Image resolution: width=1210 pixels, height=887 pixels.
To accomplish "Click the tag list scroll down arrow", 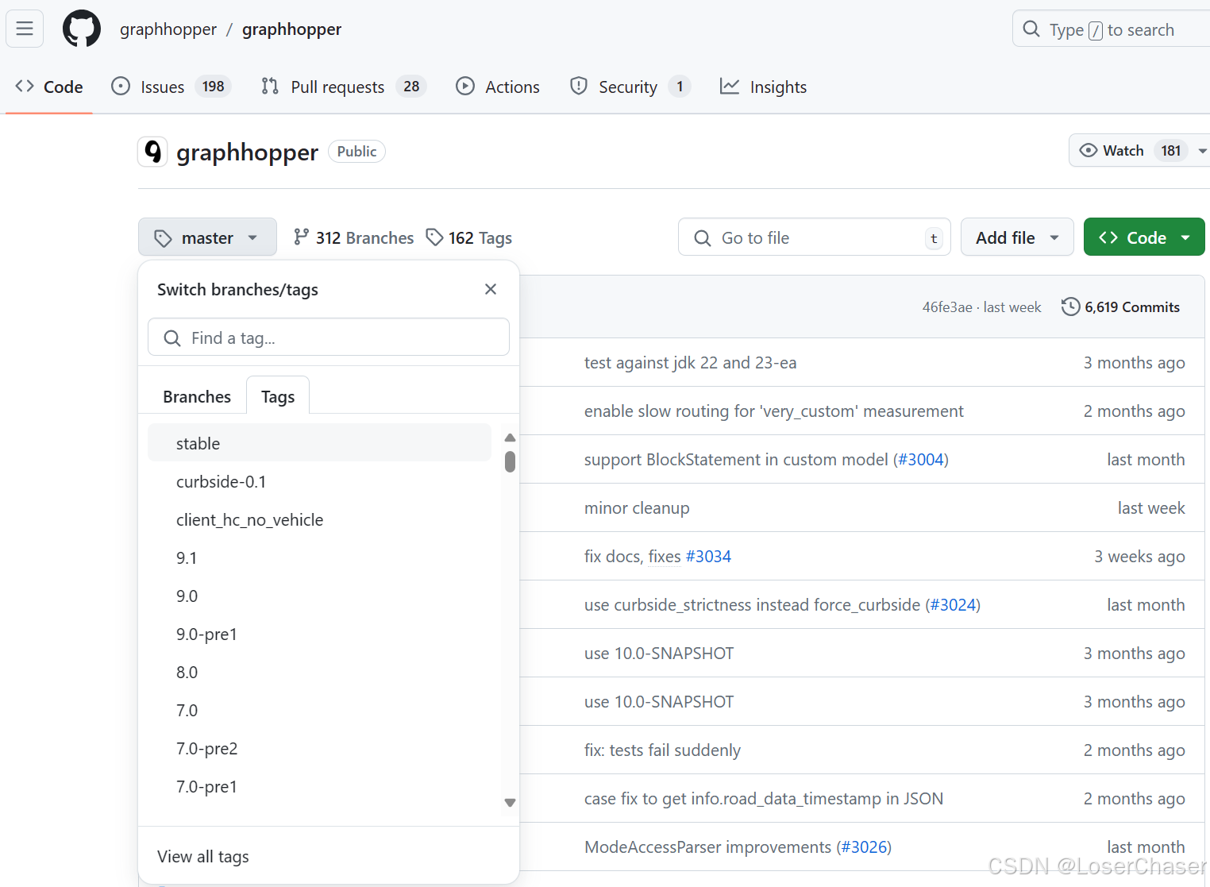I will [x=510, y=803].
